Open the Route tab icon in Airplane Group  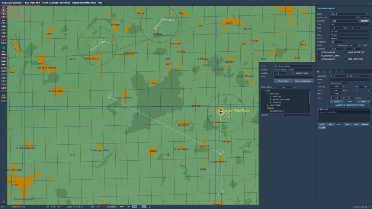point(318,71)
